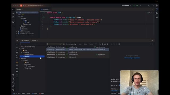Click the run gutter icon beside main method

click(x=44, y=17)
